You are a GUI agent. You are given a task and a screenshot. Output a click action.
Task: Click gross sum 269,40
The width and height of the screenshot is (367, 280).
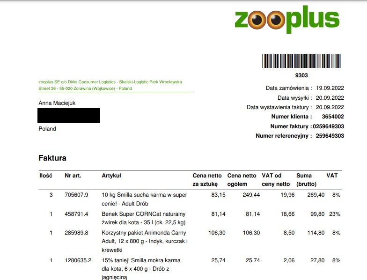click(316, 195)
